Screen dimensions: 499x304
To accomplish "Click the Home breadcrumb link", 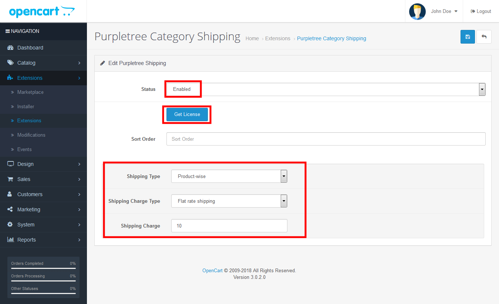I will click(x=252, y=38).
